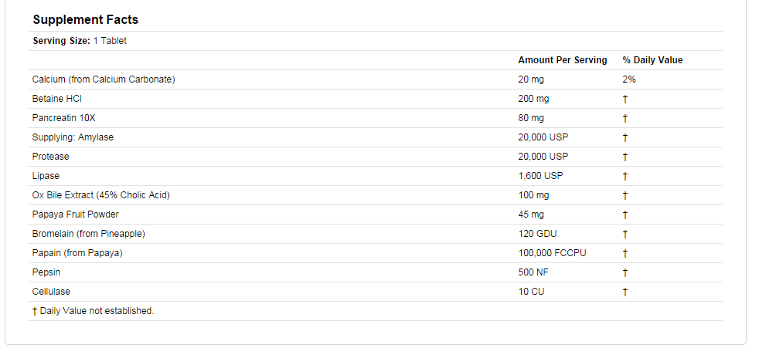Viewport: 759px width, 348px height.
Task: Click the Supplement Facts heading
Action: pos(86,19)
